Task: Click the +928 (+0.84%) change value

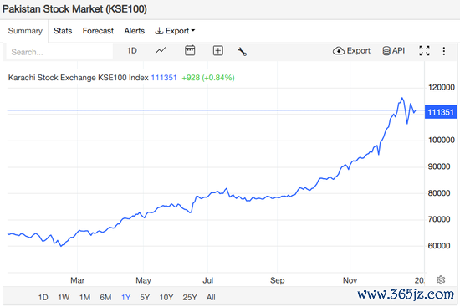Action: point(208,78)
